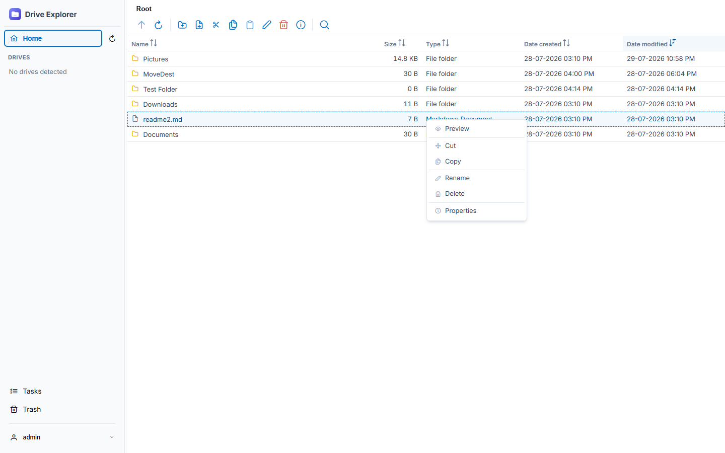Click the Pictures folder icon
The width and height of the screenshot is (725, 453).
[135, 58]
